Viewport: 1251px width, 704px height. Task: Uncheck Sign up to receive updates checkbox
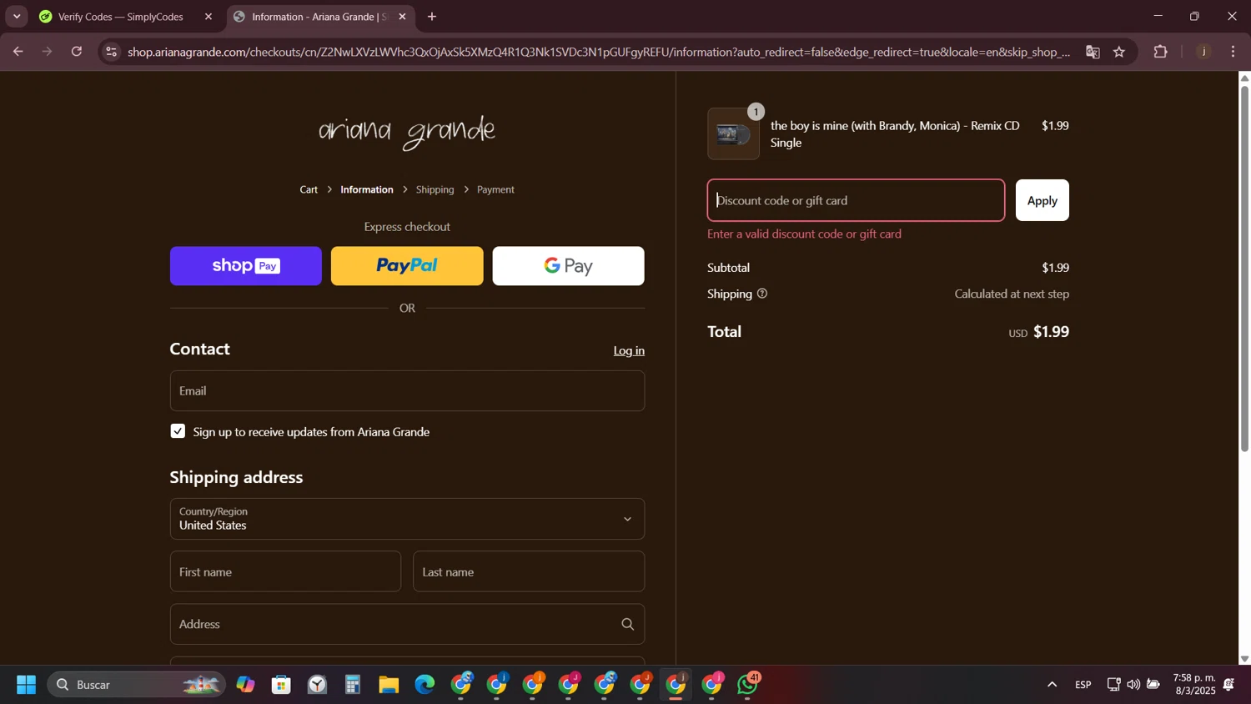click(178, 431)
